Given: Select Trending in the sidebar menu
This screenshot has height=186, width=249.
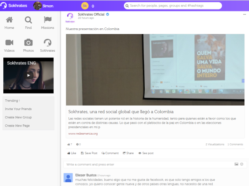Looking at the screenshot, I should [12, 101].
